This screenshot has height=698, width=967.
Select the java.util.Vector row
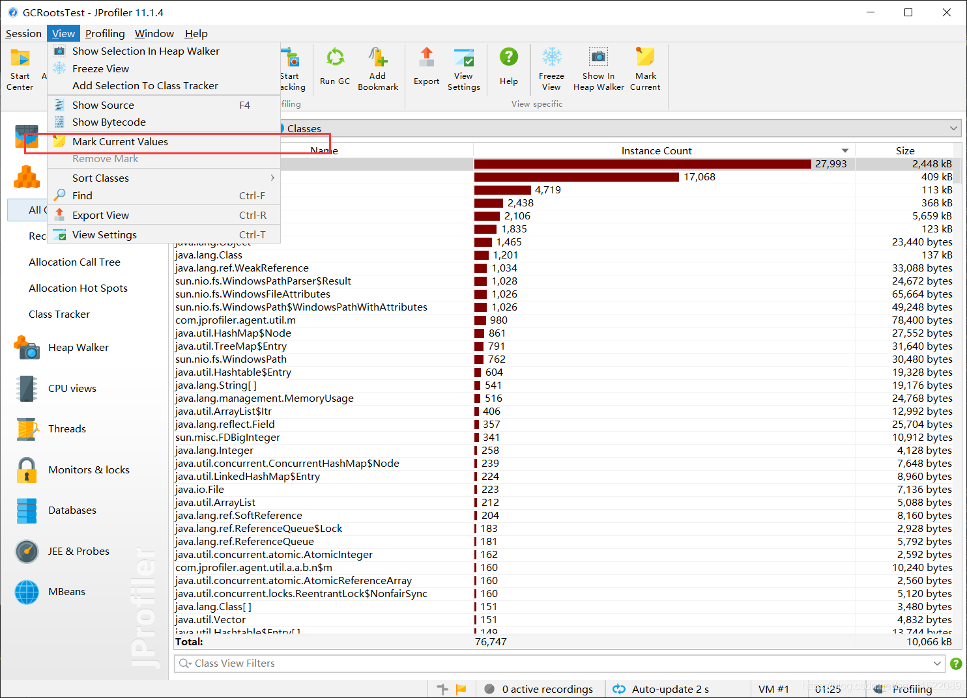564,620
